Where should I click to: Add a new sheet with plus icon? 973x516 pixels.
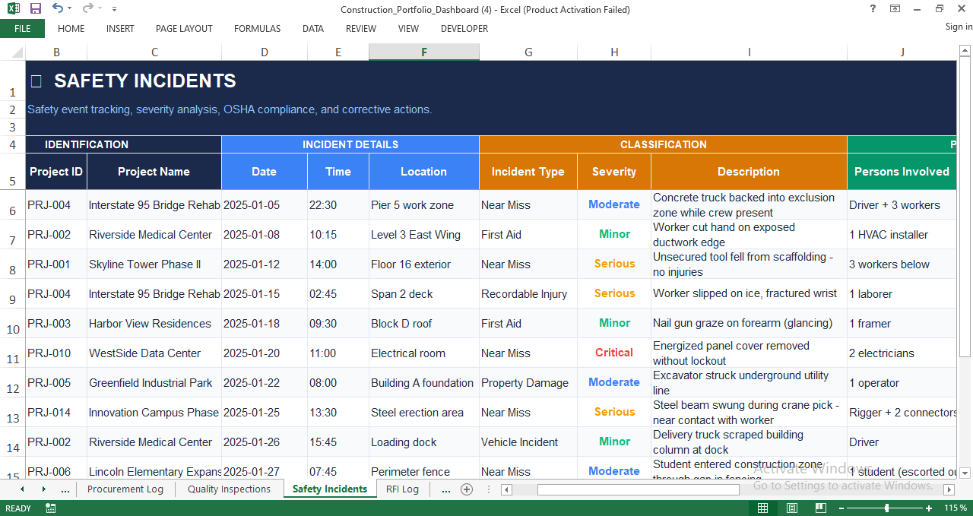pos(467,489)
